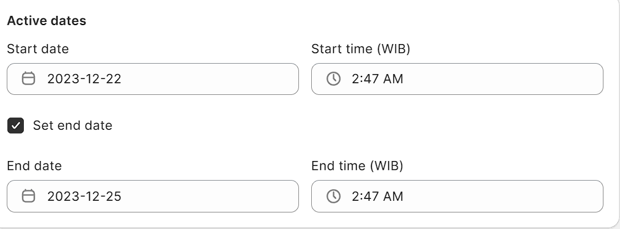Click the 'Start time (WIB)' field label
Screen dimensions: 620x229
361,48
